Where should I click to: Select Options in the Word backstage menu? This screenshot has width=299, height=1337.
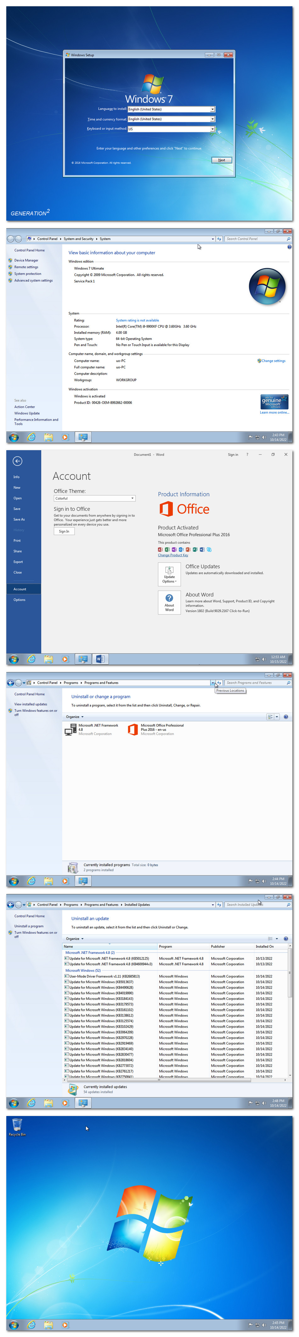(19, 599)
